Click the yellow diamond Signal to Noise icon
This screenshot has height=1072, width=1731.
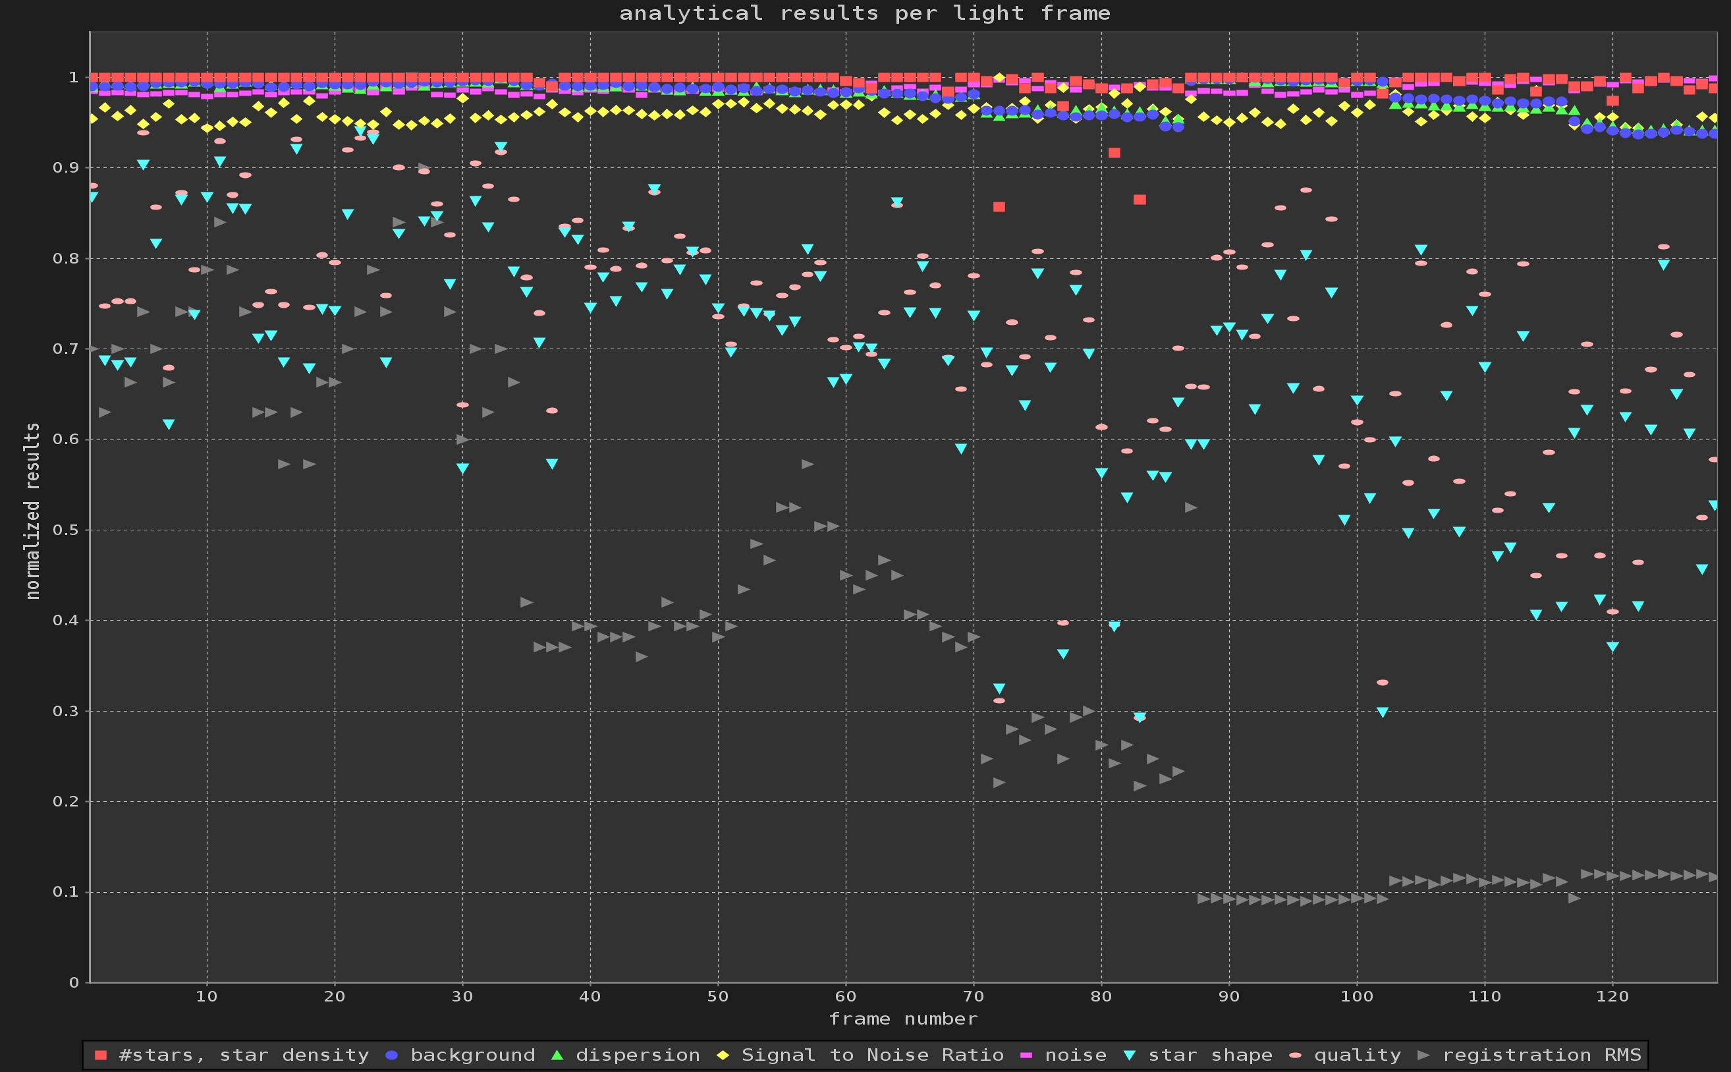click(723, 1055)
